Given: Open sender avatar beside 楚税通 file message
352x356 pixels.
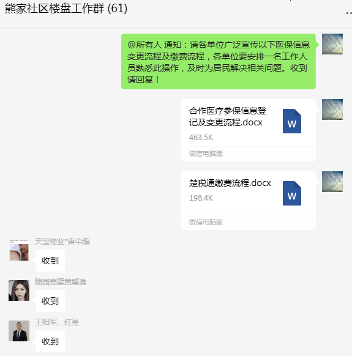Looking at the screenshot, I should click(x=332, y=182).
